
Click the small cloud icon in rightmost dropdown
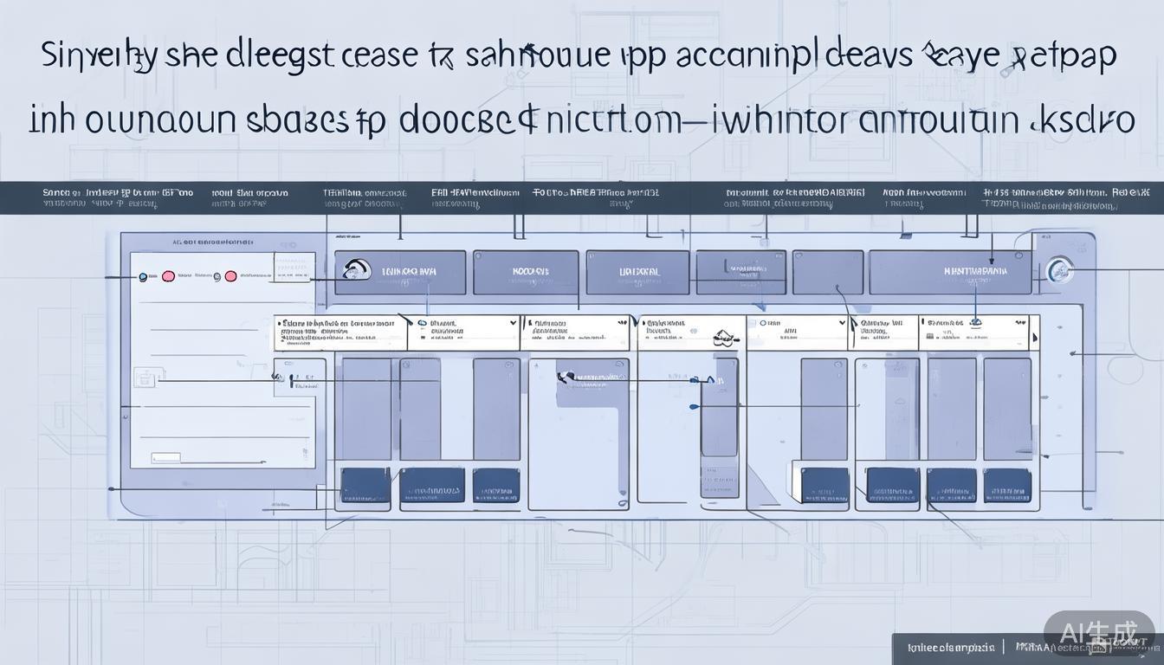pos(976,322)
